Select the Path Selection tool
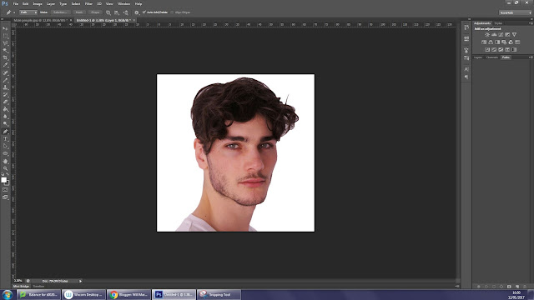 tap(5, 147)
